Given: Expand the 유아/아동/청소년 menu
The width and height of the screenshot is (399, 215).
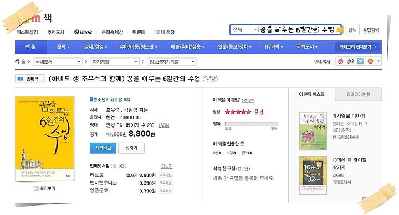Looking at the screenshot, I should click(139, 47).
